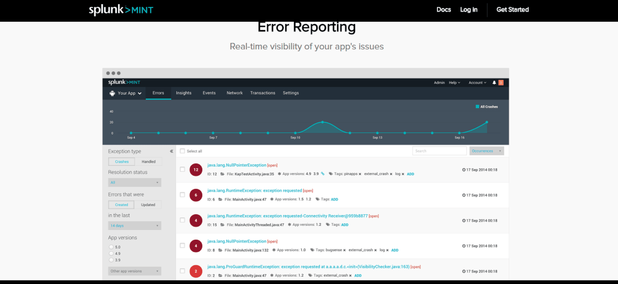The width and height of the screenshot is (618, 284).
Task: Select the Crashes exception type button
Action: pos(122,162)
